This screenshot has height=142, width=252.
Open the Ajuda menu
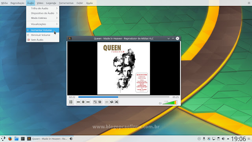89,3
